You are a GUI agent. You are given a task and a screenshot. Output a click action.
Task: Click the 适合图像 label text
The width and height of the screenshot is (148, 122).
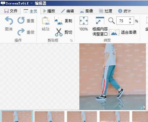pyautogui.click(x=129, y=32)
